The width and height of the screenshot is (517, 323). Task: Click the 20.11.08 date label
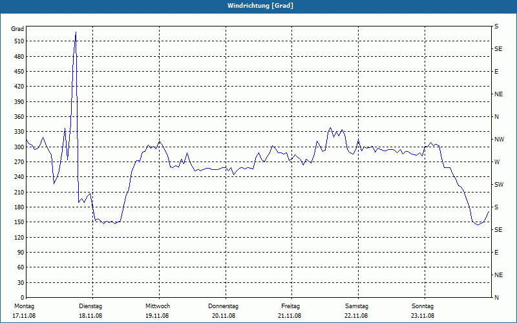224,316
